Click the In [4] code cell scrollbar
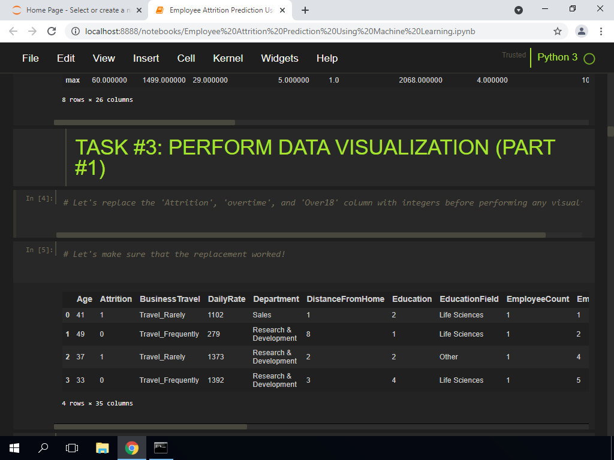Image resolution: width=614 pixels, height=460 pixels. 301,235
